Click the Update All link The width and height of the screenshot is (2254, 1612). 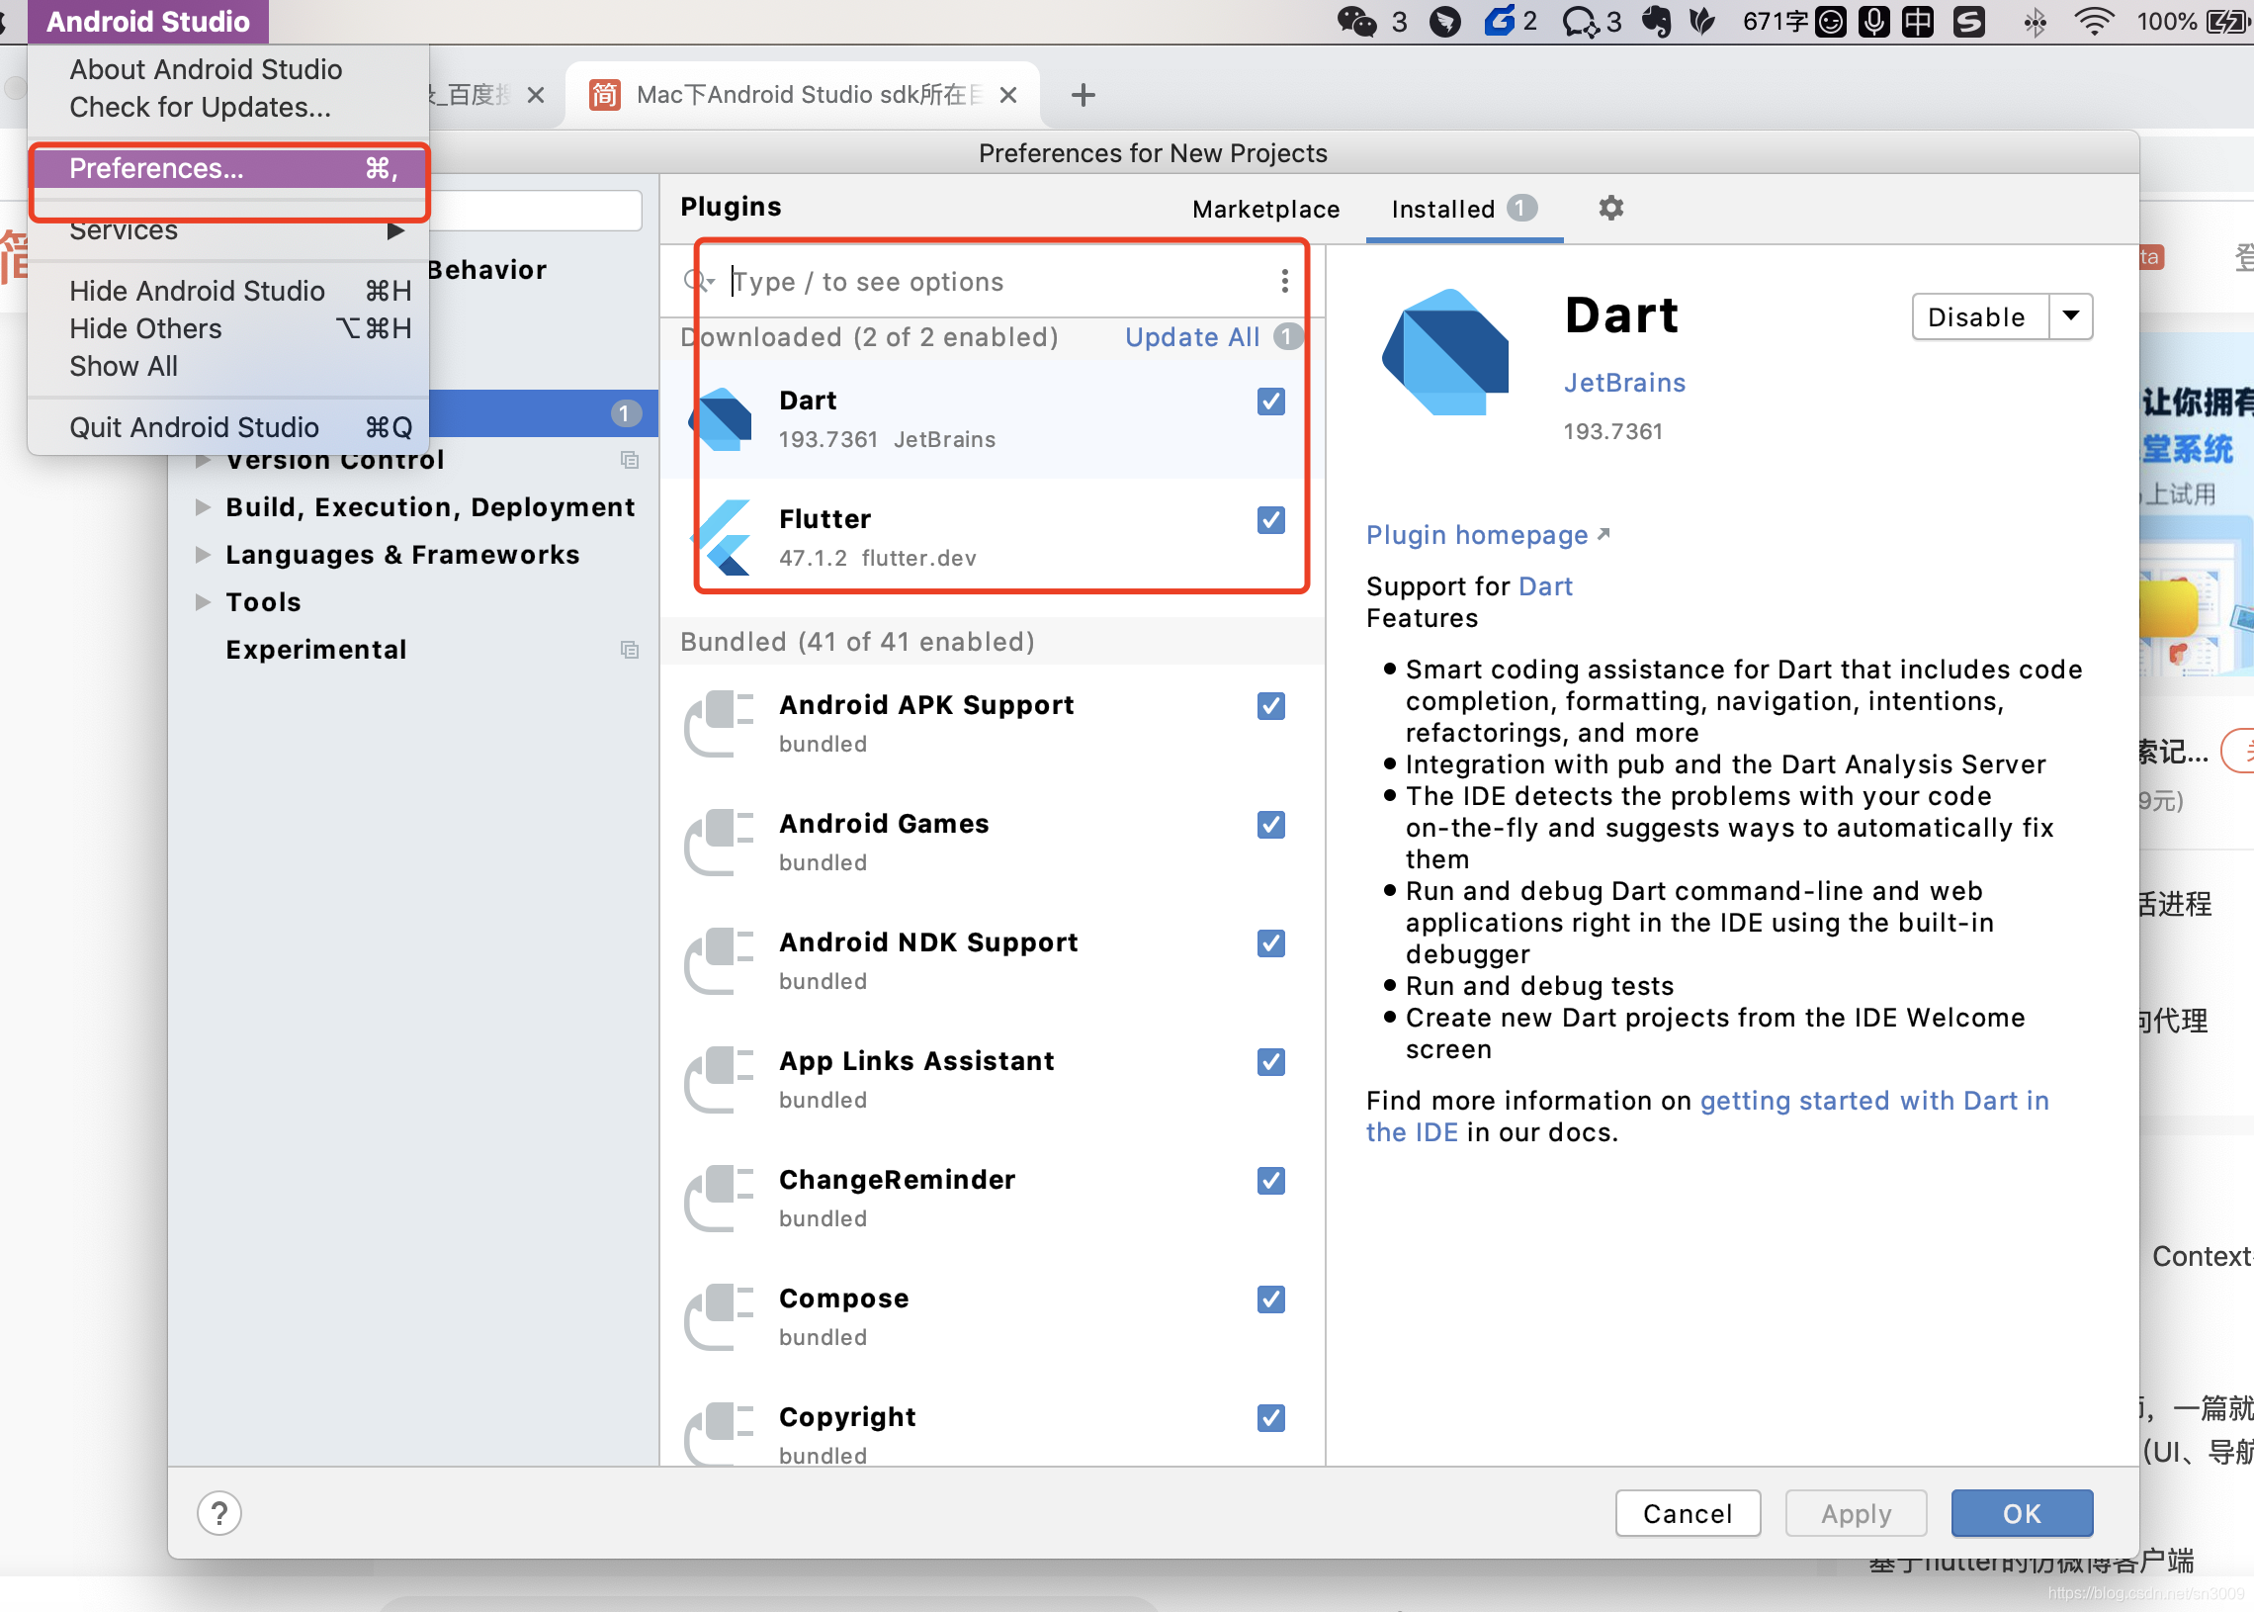pos(1191,337)
